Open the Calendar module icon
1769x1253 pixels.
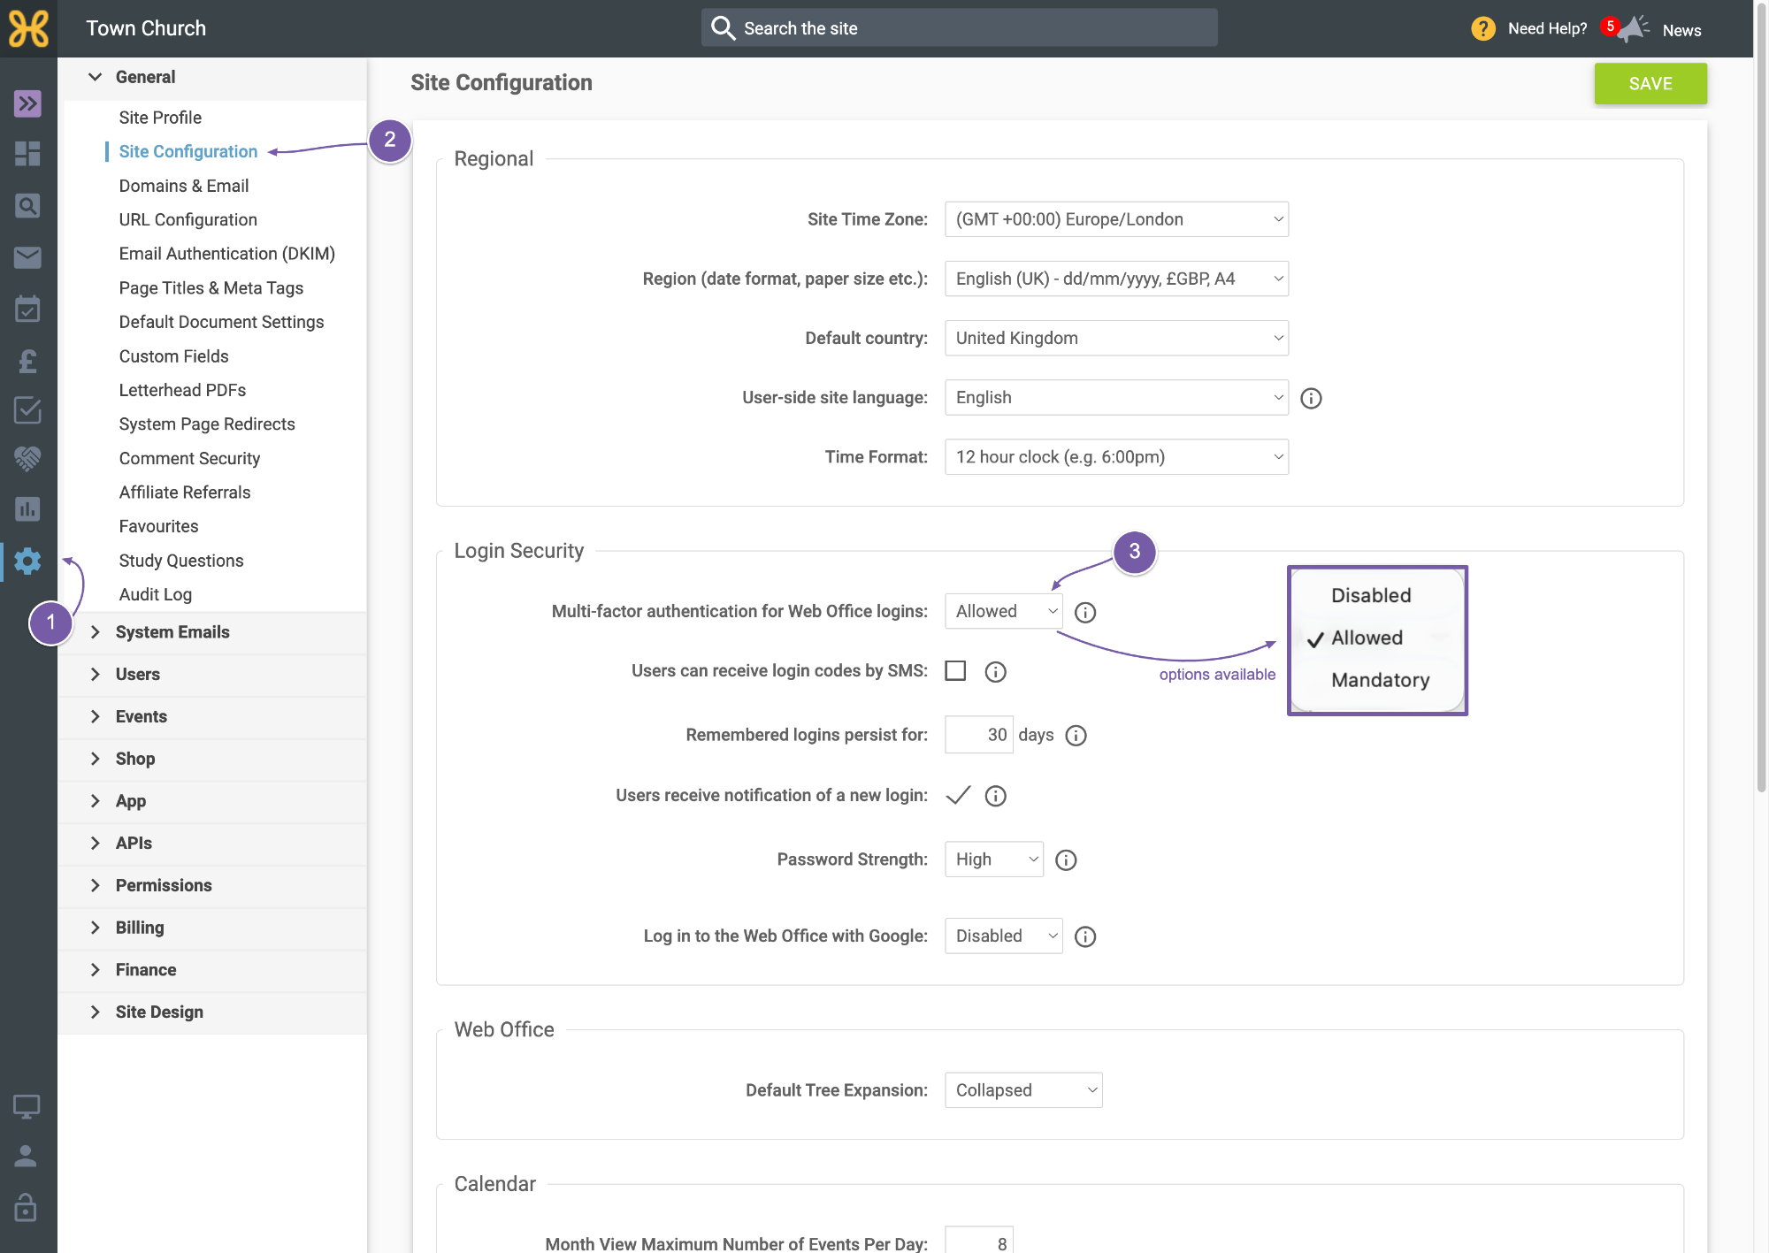click(x=27, y=309)
